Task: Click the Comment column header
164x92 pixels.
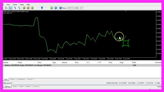Action: point(158,62)
